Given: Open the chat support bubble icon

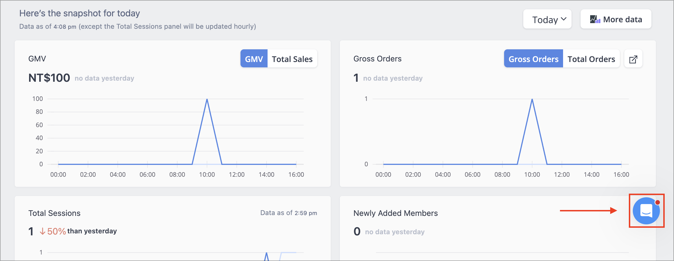Looking at the screenshot, I should point(646,211).
